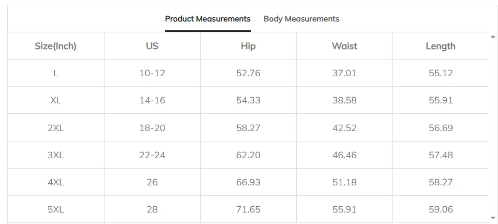This screenshot has width=498, height=224.
Task: Click the scrollbar down arrow
Action: pos(493,217)
